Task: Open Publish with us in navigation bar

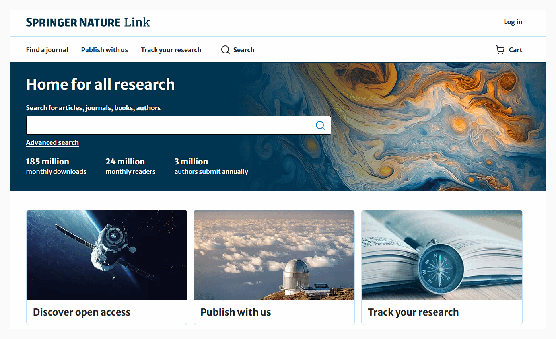Action: tap(105, 50)
